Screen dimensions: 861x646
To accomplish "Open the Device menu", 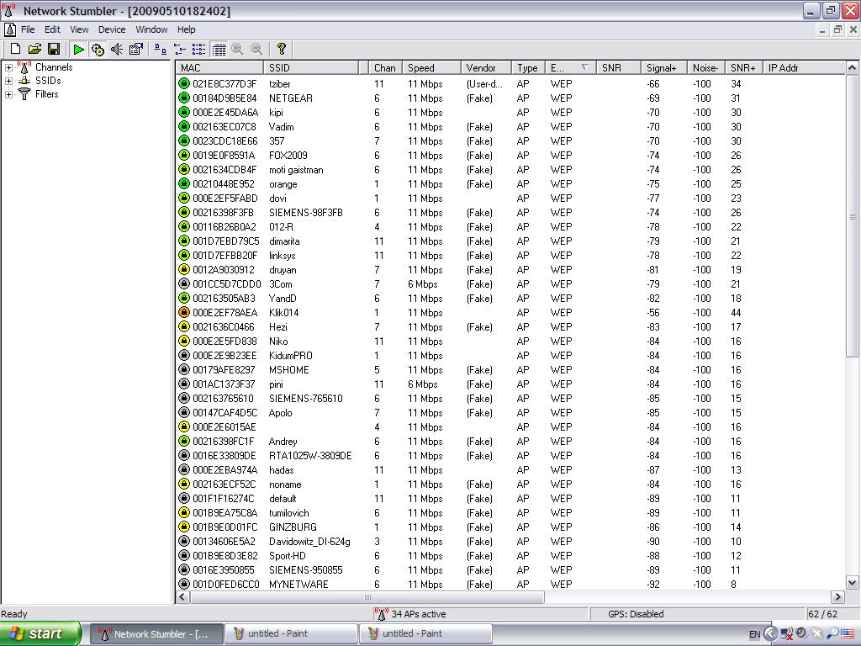I will tap(112, 29).
